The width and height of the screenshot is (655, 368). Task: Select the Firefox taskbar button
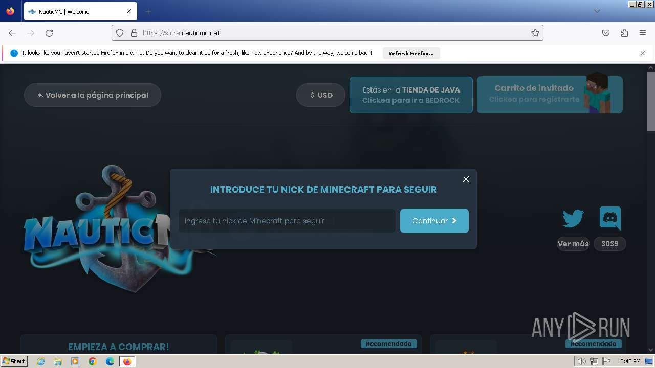127,361
